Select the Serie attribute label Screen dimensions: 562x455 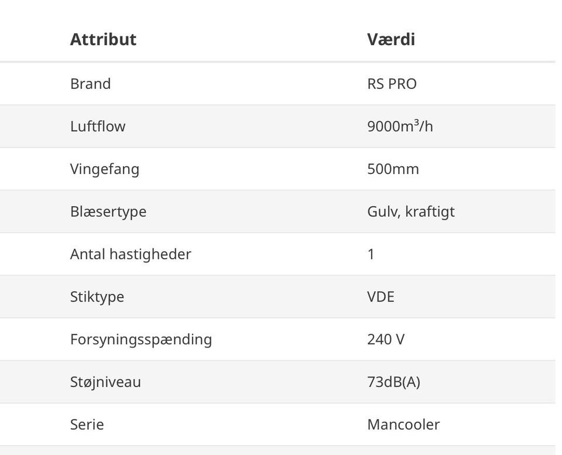coord(87,424)
